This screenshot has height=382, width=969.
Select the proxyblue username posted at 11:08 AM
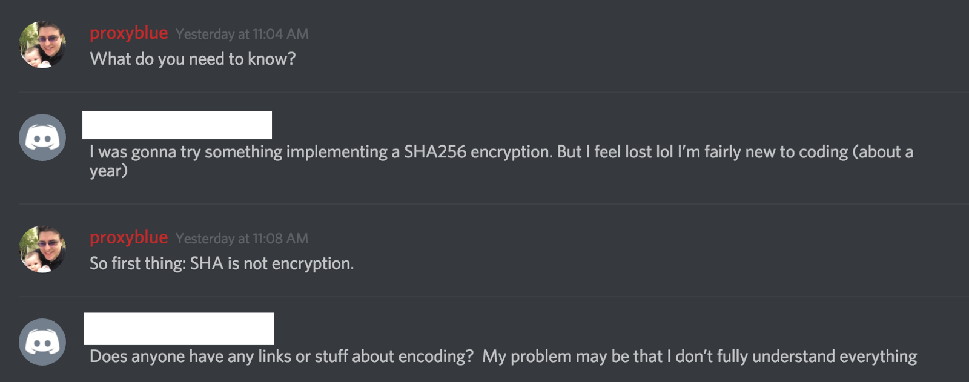coord(128,237)
